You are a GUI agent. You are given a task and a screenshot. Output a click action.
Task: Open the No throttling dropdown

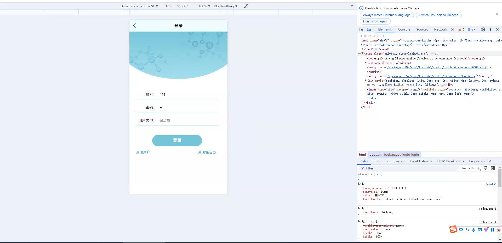[x=225, y=6]
